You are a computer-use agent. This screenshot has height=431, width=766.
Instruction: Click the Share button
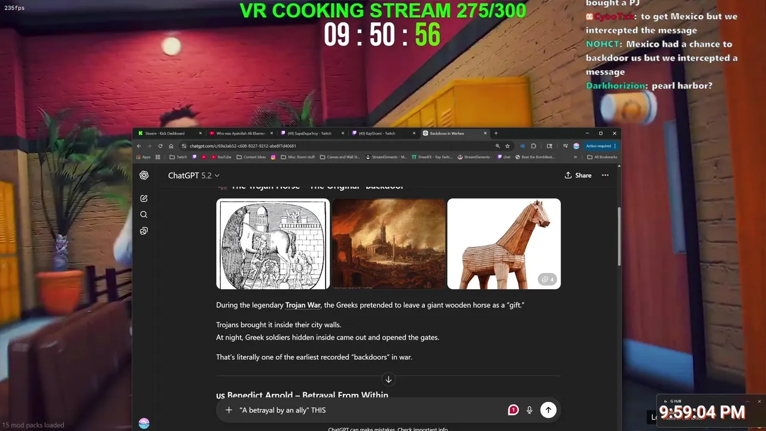pyautogui.click(x=578, y=175)
